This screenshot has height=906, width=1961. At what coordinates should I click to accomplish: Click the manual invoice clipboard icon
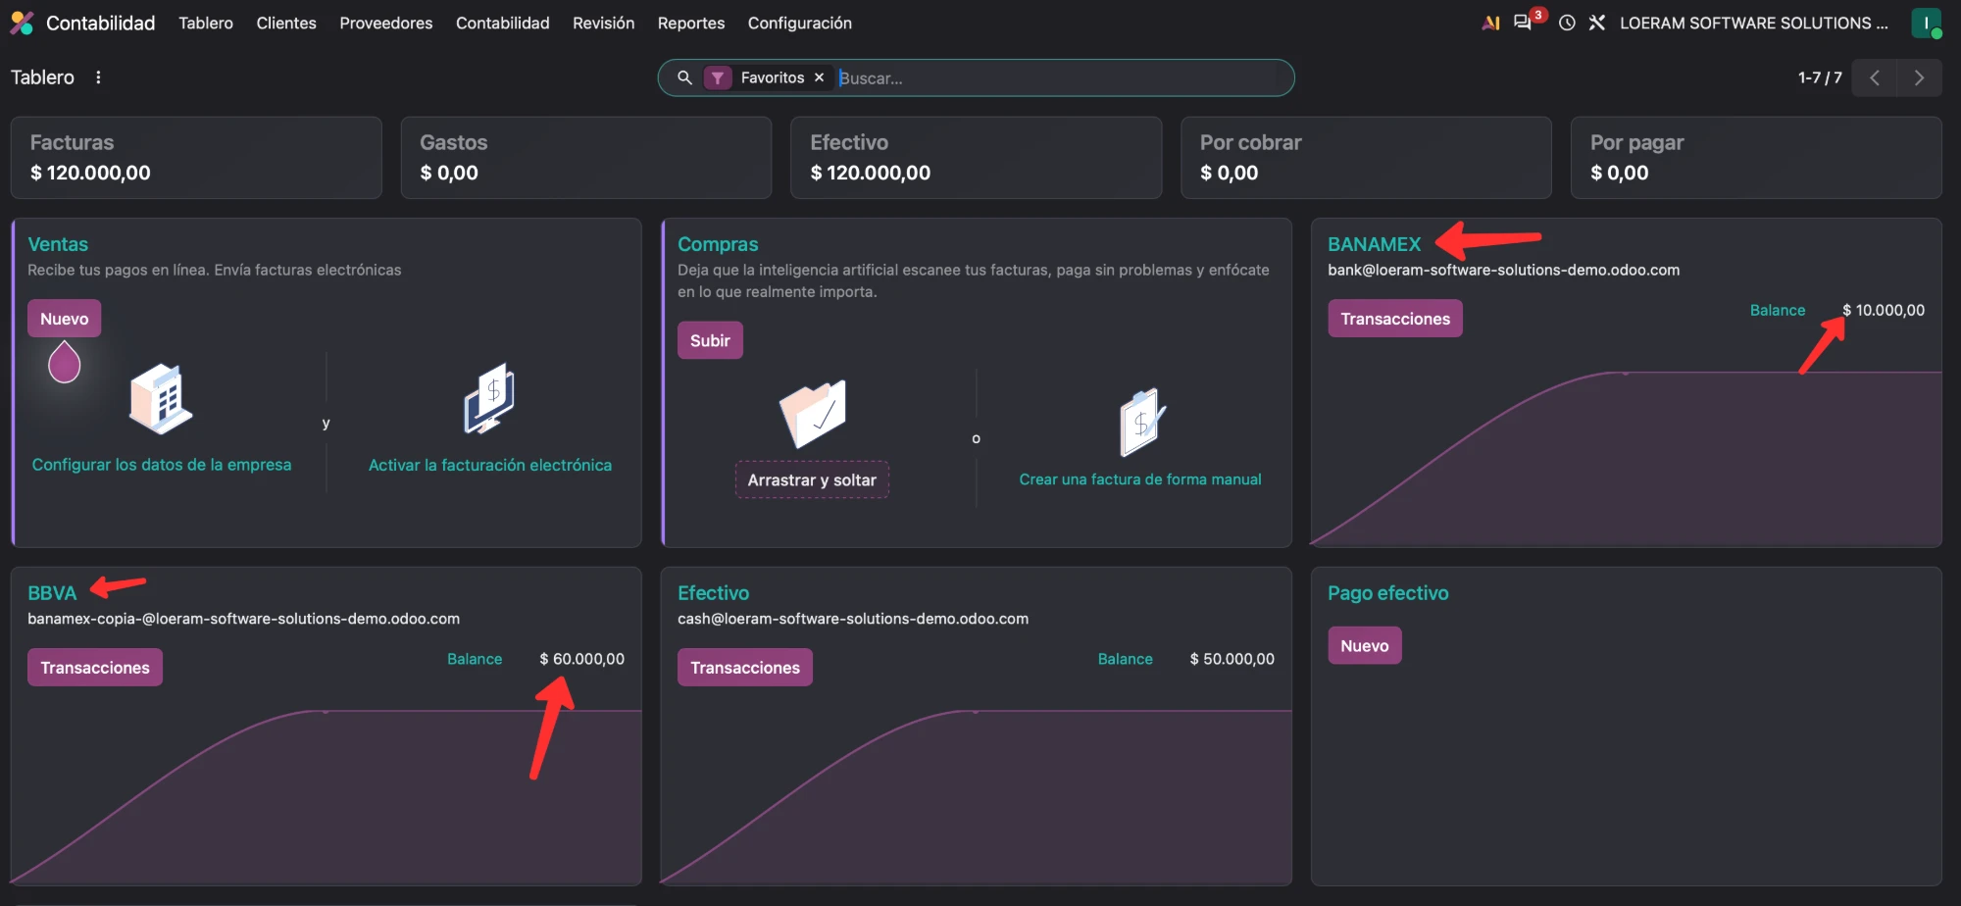pyautogui.click(x=1140, y=422)
